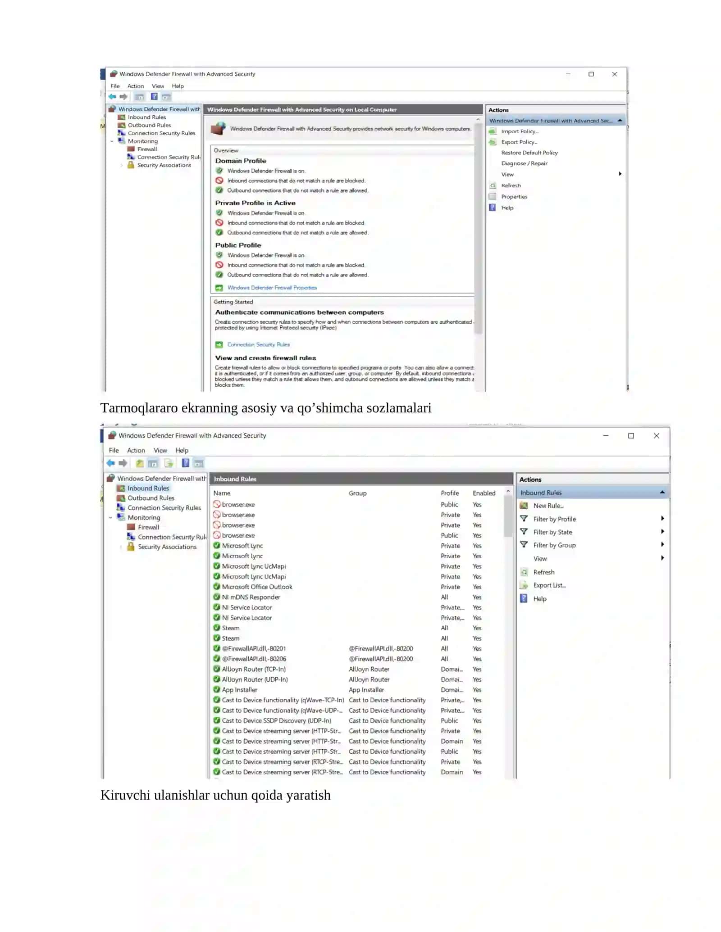Viewport: 721px width, 932px height.
Task: Open the Action menu in the overview window
Action: [136, 86]
